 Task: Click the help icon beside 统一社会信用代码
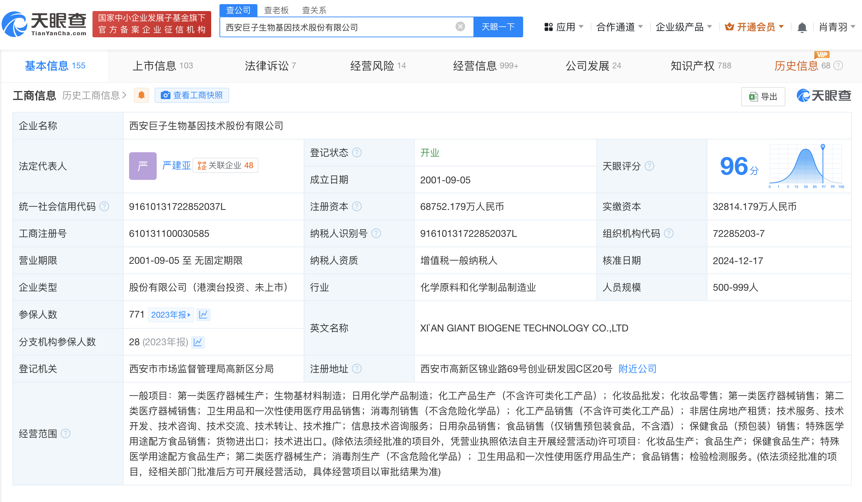[x=104, y=206]
